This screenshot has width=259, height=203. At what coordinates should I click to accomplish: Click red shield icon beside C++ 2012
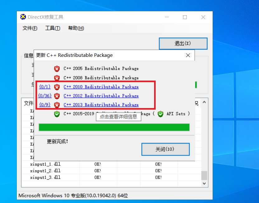coord(57,96)
